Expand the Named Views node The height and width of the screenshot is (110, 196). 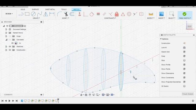point(6,33)
